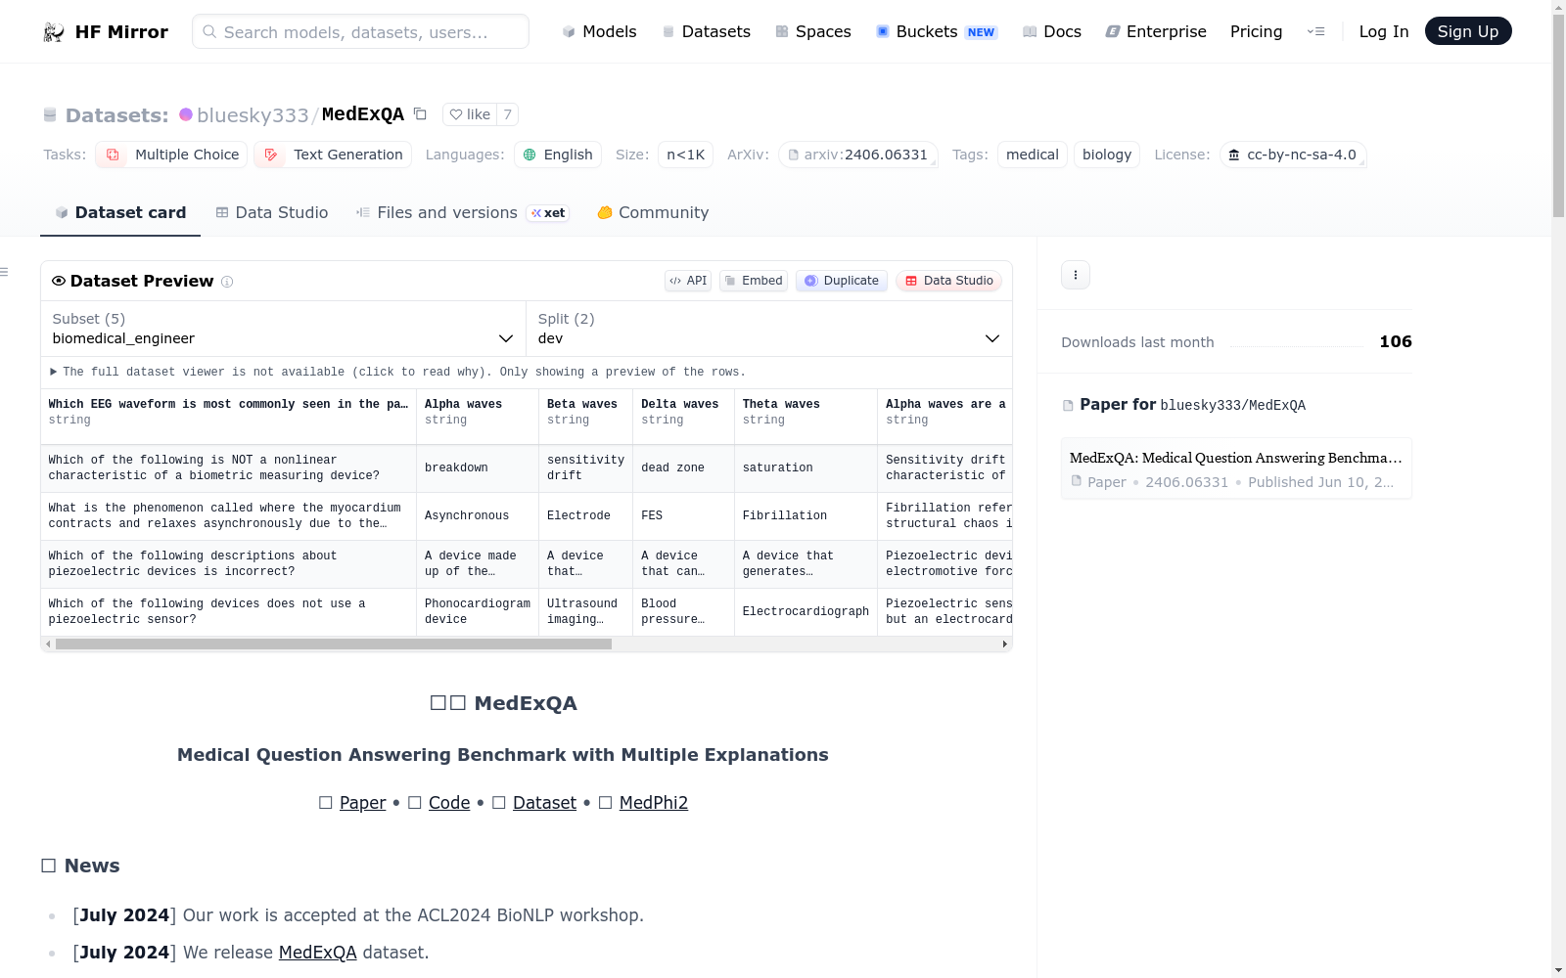Open the MedExQA paper card in the sidebar
Screen dimensions: 1566x978
coord(1236,468)
